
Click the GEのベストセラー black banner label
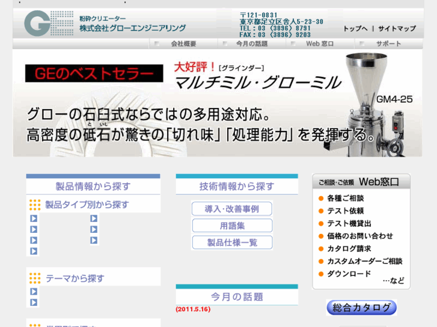pos(94,73)
